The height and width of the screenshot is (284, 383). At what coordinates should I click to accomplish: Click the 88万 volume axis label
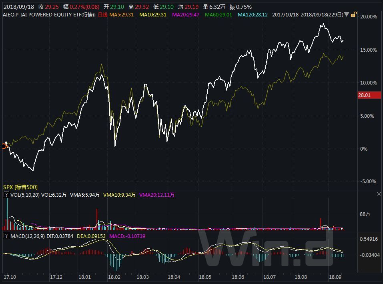[x=365, y=214]
